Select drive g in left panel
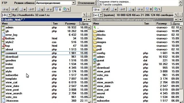The image size is (184, 103). coord(40,9)
